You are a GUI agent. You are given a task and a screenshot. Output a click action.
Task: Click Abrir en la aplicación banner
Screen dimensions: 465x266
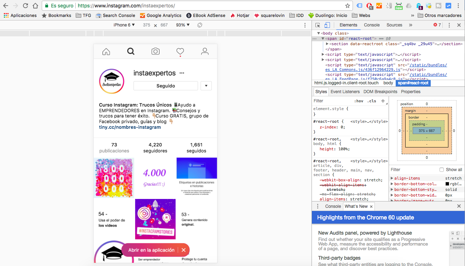151,250
